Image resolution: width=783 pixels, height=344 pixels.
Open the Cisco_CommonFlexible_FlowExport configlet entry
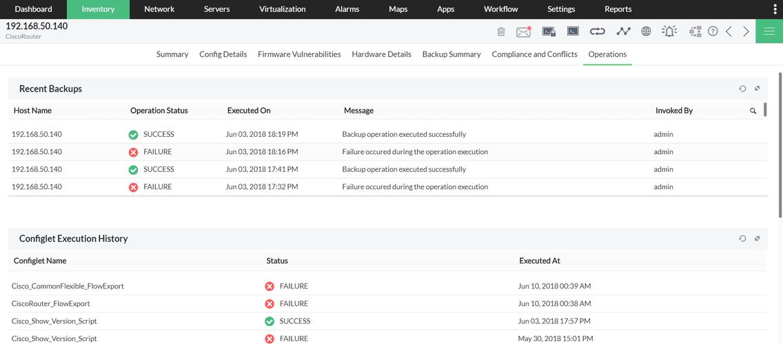tap(68, 286)
